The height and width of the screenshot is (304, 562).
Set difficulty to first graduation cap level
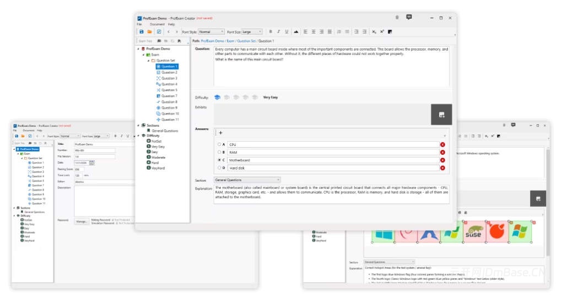coord(217,97)
